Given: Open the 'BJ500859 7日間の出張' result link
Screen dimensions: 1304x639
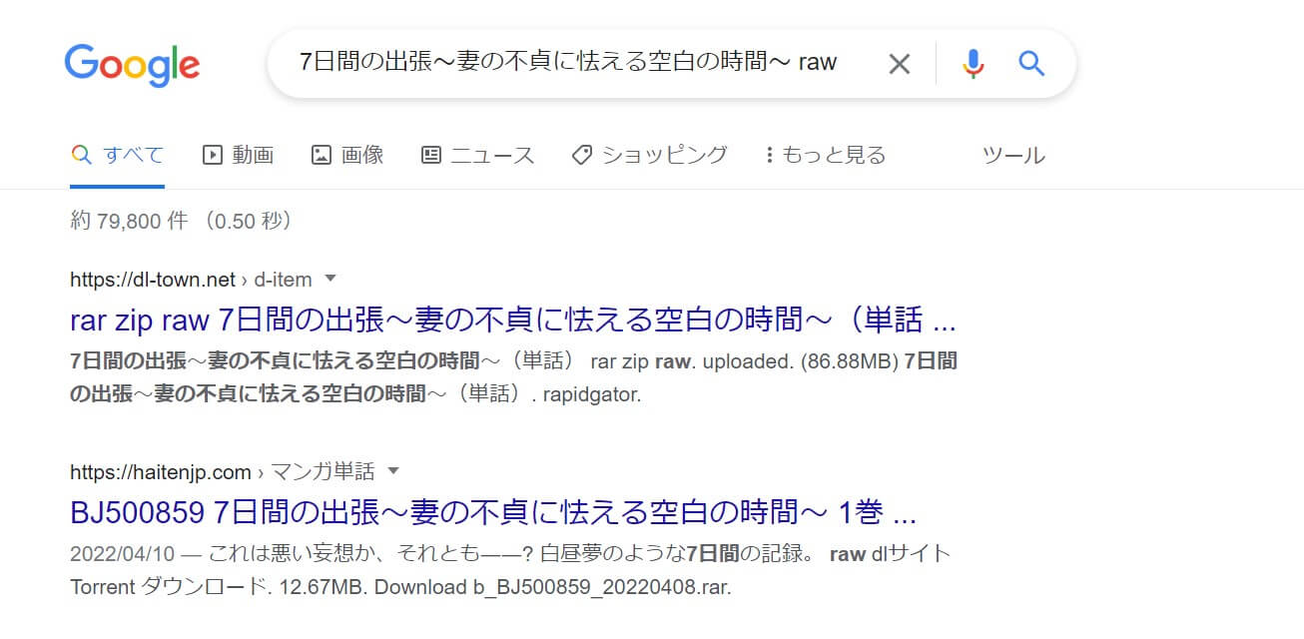Looking at the screenshot, I should coord(493,513).
